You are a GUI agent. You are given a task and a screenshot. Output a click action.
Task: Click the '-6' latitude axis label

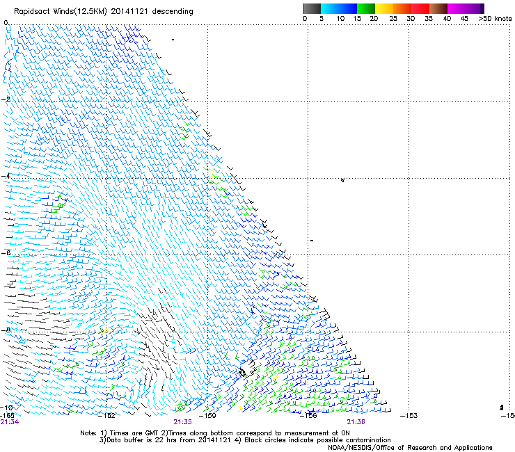[x=6, y=252]
